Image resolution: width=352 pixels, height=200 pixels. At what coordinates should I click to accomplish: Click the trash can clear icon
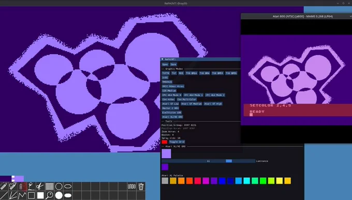point(141,187)
